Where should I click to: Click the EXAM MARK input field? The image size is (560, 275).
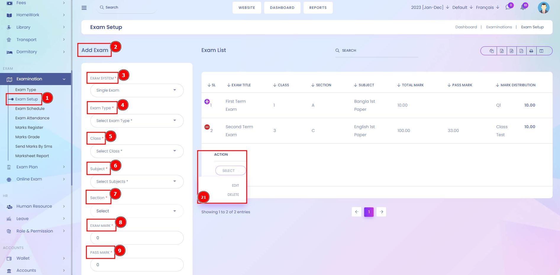tap(137, 238)
